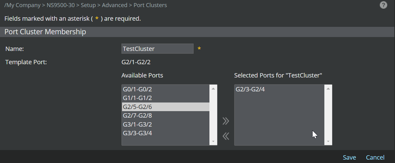Click the Template Port value G2/1-G2/2
Screen dimensions: 395x163
tap(136, 62)
